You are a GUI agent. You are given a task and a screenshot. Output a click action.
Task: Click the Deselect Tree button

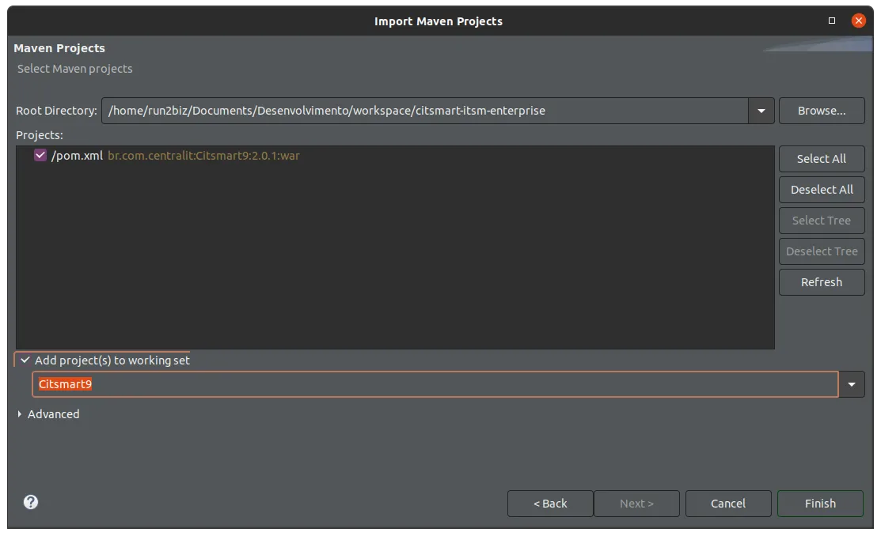point(822,251)
